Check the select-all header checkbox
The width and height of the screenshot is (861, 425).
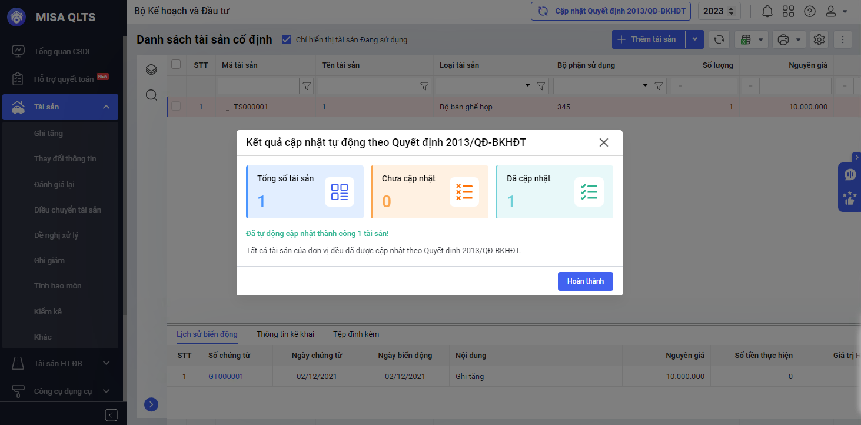pos(176,64)
